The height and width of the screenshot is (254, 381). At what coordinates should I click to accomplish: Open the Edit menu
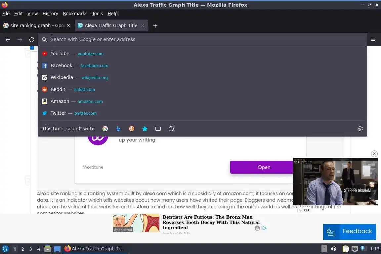tap(19, 14)
